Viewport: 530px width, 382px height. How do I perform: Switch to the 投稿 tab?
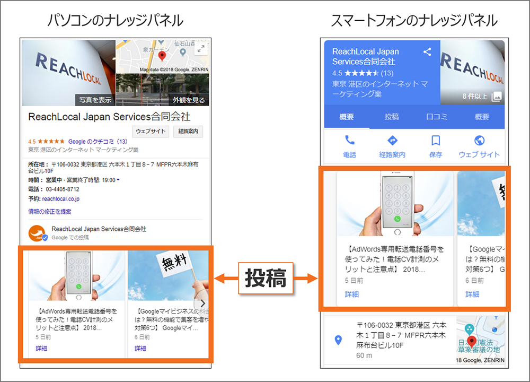click(392, 117)
